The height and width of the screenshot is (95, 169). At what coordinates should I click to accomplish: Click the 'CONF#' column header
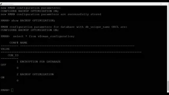(x=14, y=43)
